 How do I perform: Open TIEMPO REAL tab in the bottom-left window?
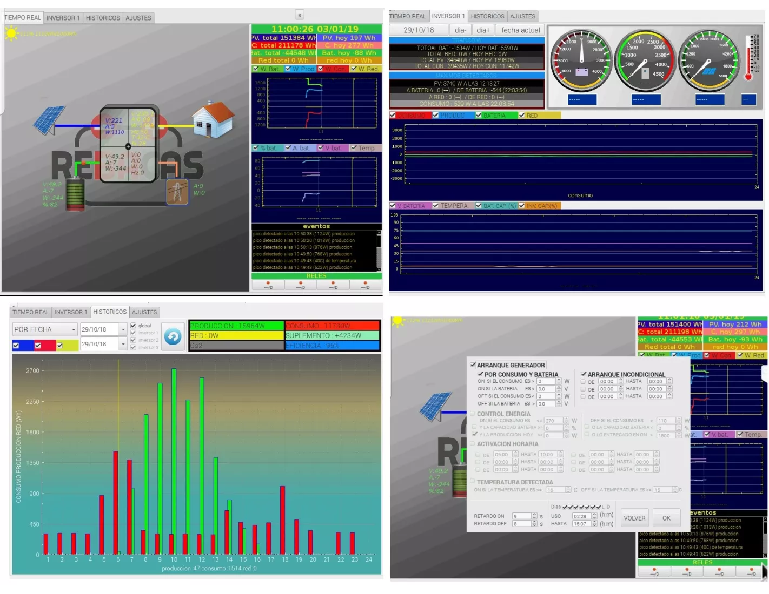tap(31, 312)
